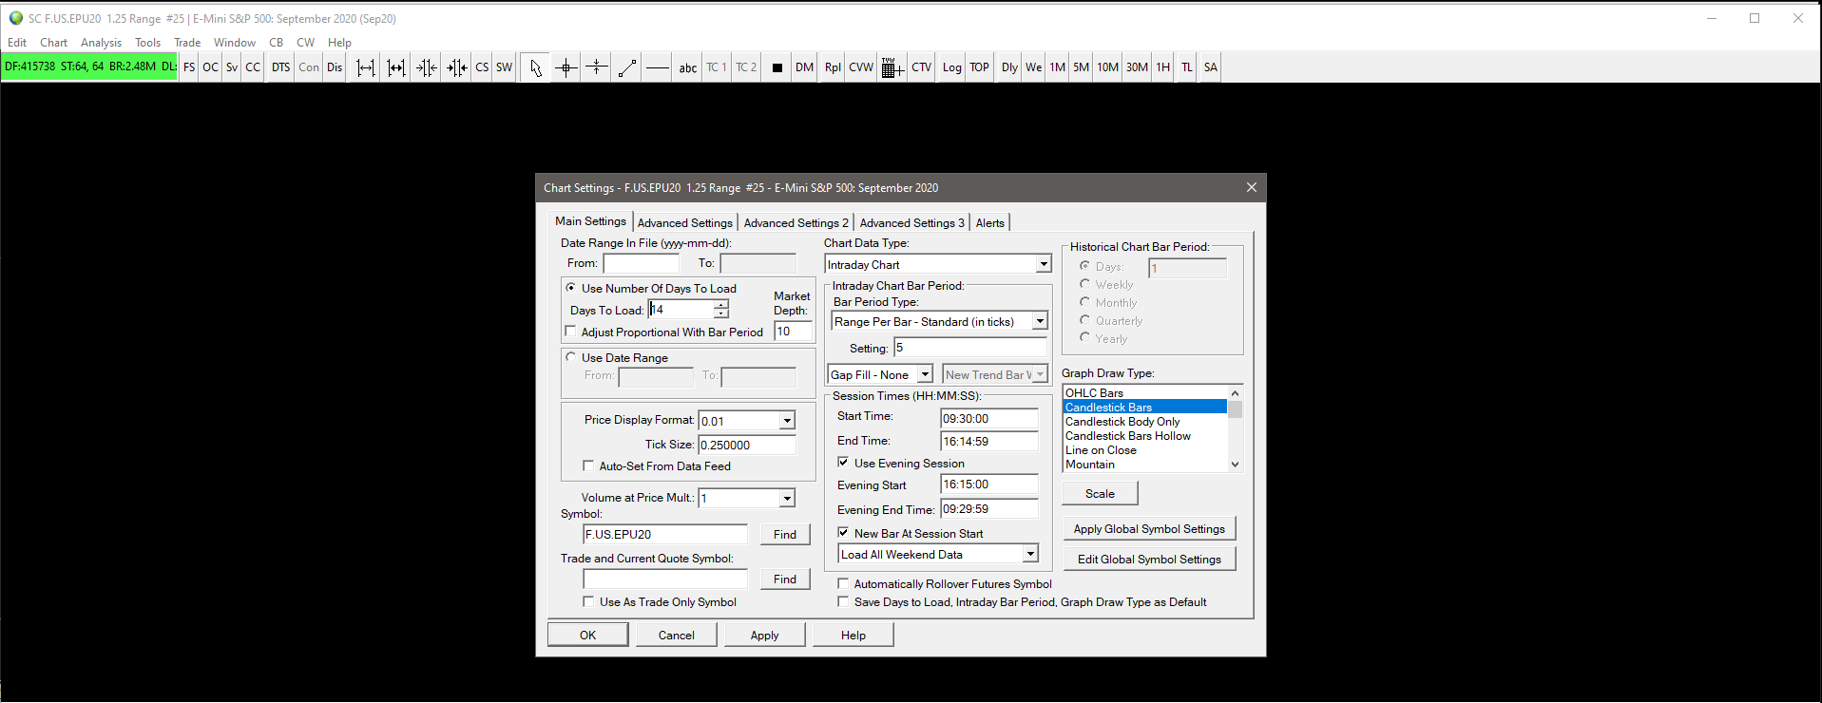Uncheck the Use Evening Session checkbox
This screenshot has height=703, width=1822.
pyautogui.click(x=843, y=463)
